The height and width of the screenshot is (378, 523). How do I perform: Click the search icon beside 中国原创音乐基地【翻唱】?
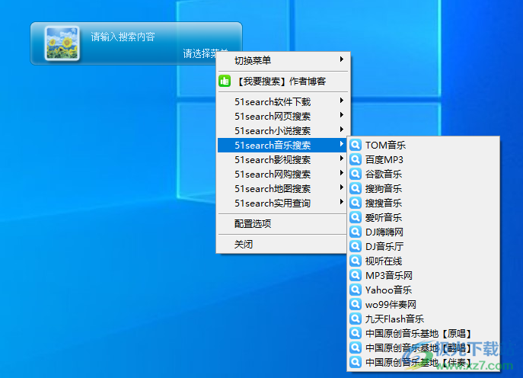tap(356, 348)
